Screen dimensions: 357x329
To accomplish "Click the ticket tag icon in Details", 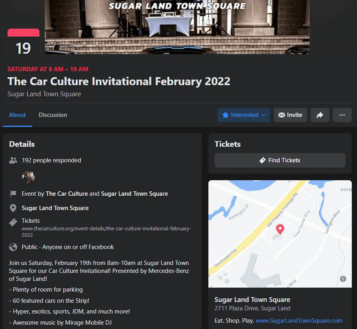I will [x=13, y=222].
